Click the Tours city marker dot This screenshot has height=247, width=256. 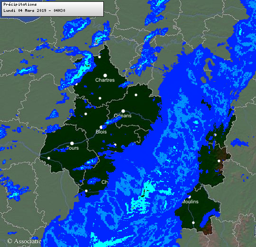click(x=72, y=143)
